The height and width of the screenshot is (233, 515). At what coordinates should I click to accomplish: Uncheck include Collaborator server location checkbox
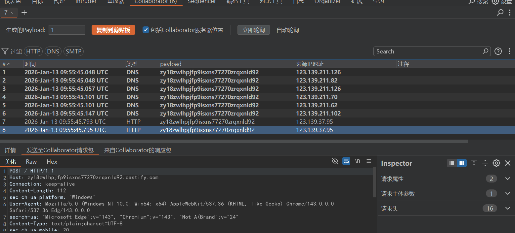(146, 30)
